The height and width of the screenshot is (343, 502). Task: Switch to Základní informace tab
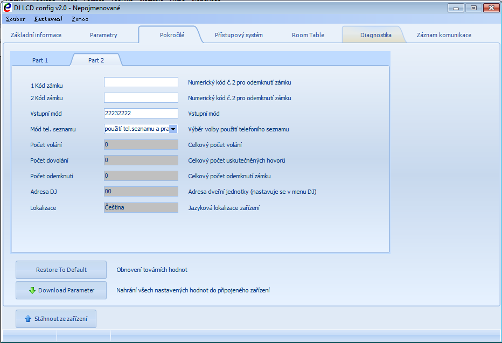36,35
